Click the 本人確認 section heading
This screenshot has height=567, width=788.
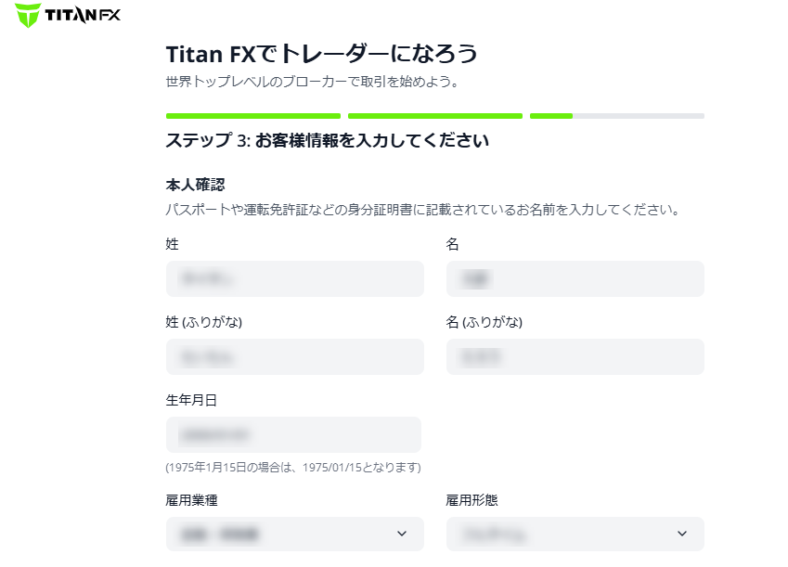tap(195, 185)
